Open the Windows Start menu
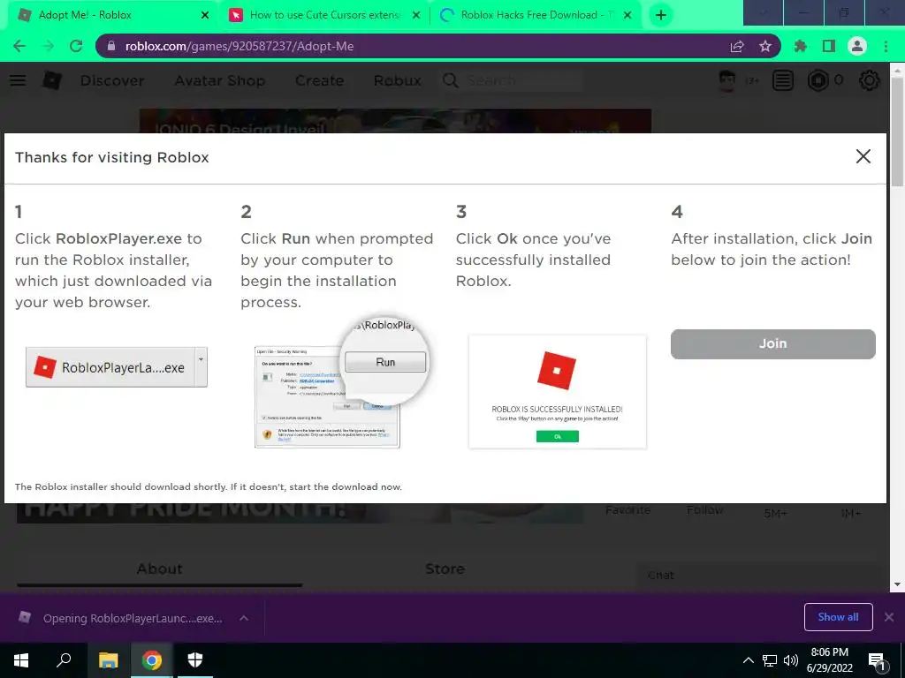 (21, 660)
